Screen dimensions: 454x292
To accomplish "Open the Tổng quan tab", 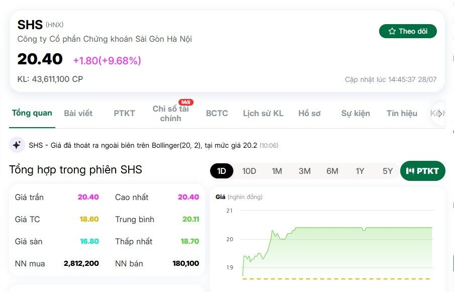I will pos(32,113).
